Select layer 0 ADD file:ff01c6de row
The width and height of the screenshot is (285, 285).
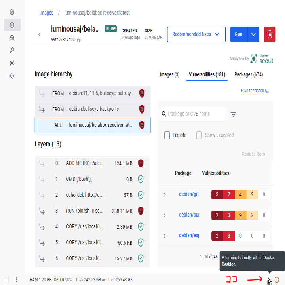click(x=92, y=163)
